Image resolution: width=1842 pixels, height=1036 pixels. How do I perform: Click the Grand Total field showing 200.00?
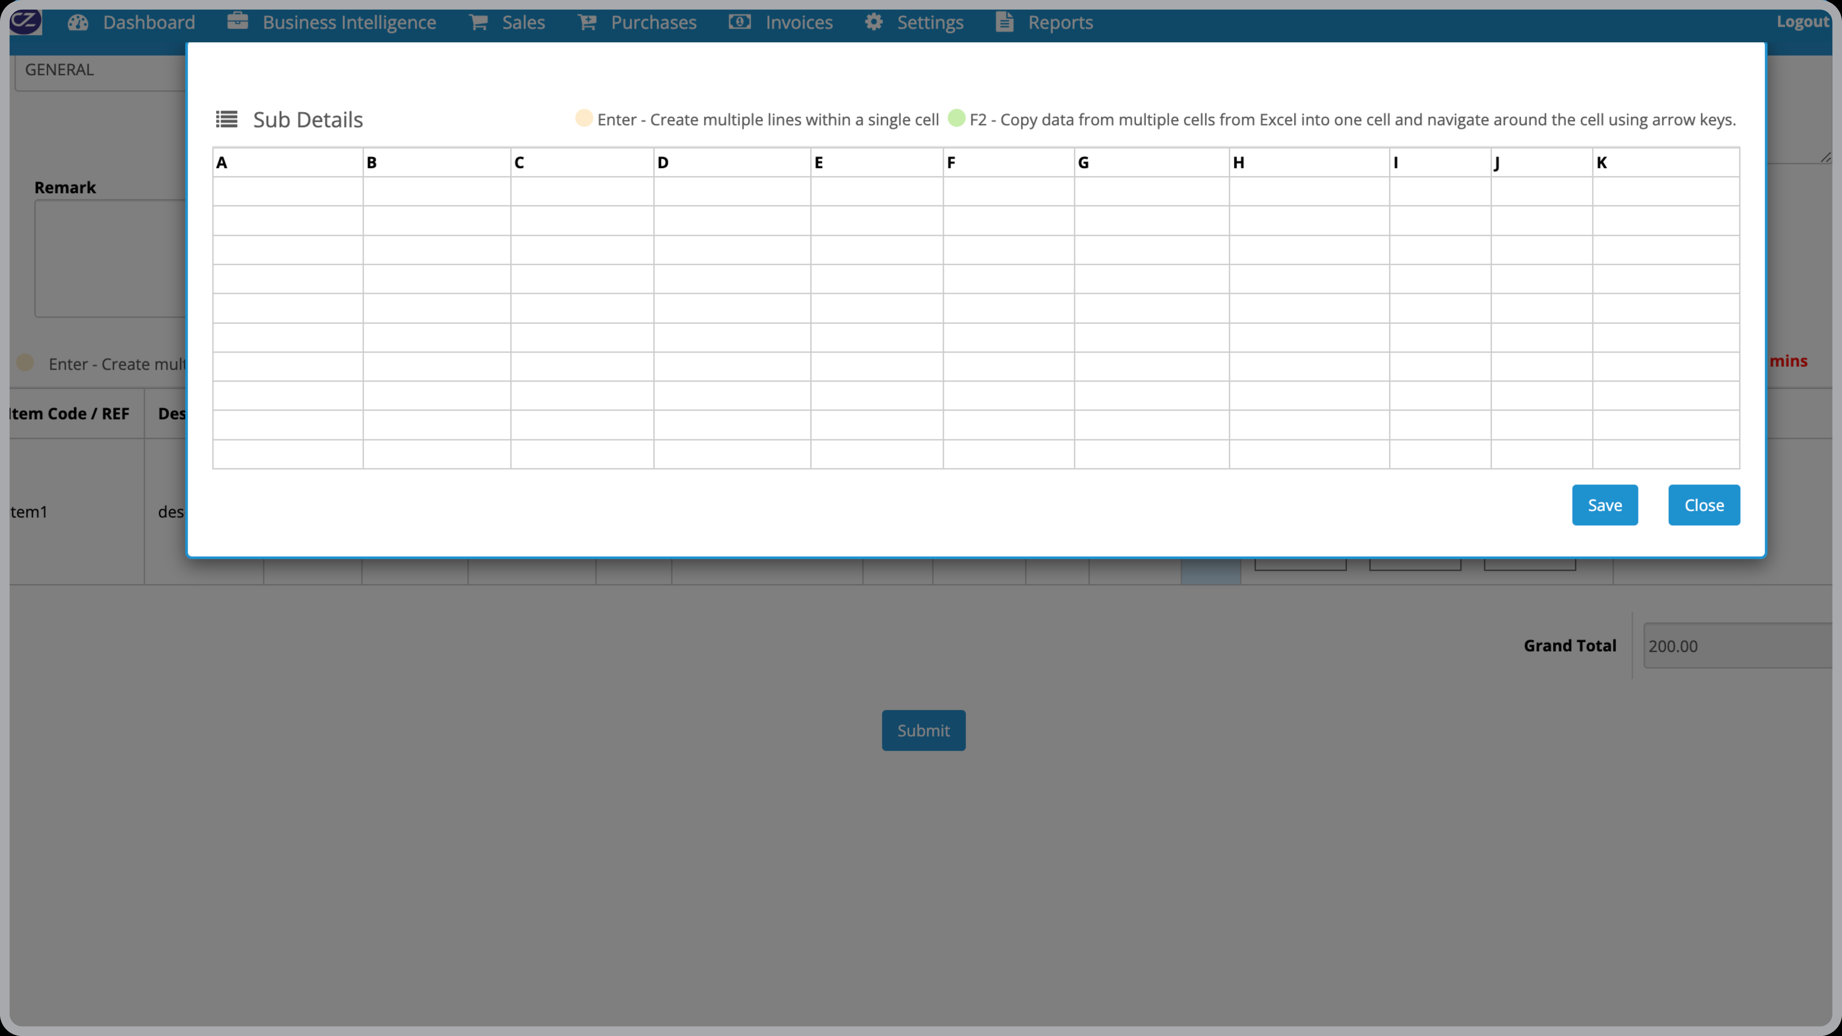click(x=1738, y=646)
